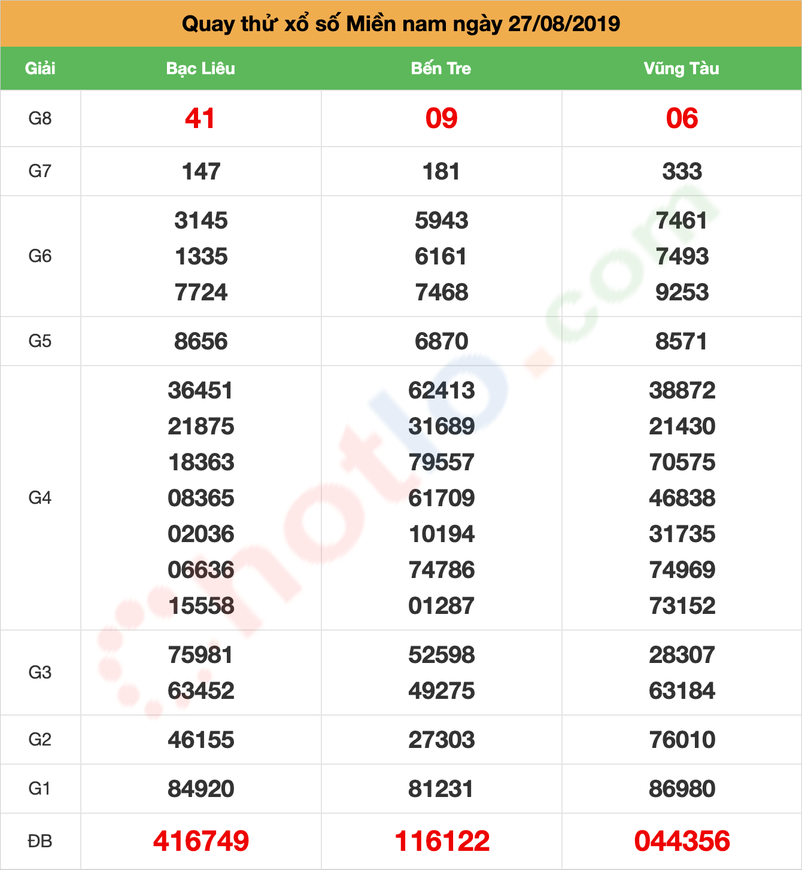The height and width of the screenshot is (870, 802).
Task: Click G2 number 46155
Action: click(201, 740)
